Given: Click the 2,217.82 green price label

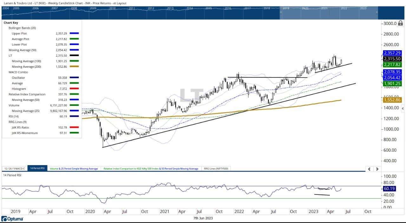Looking at the screenshot, I should 392,65.
